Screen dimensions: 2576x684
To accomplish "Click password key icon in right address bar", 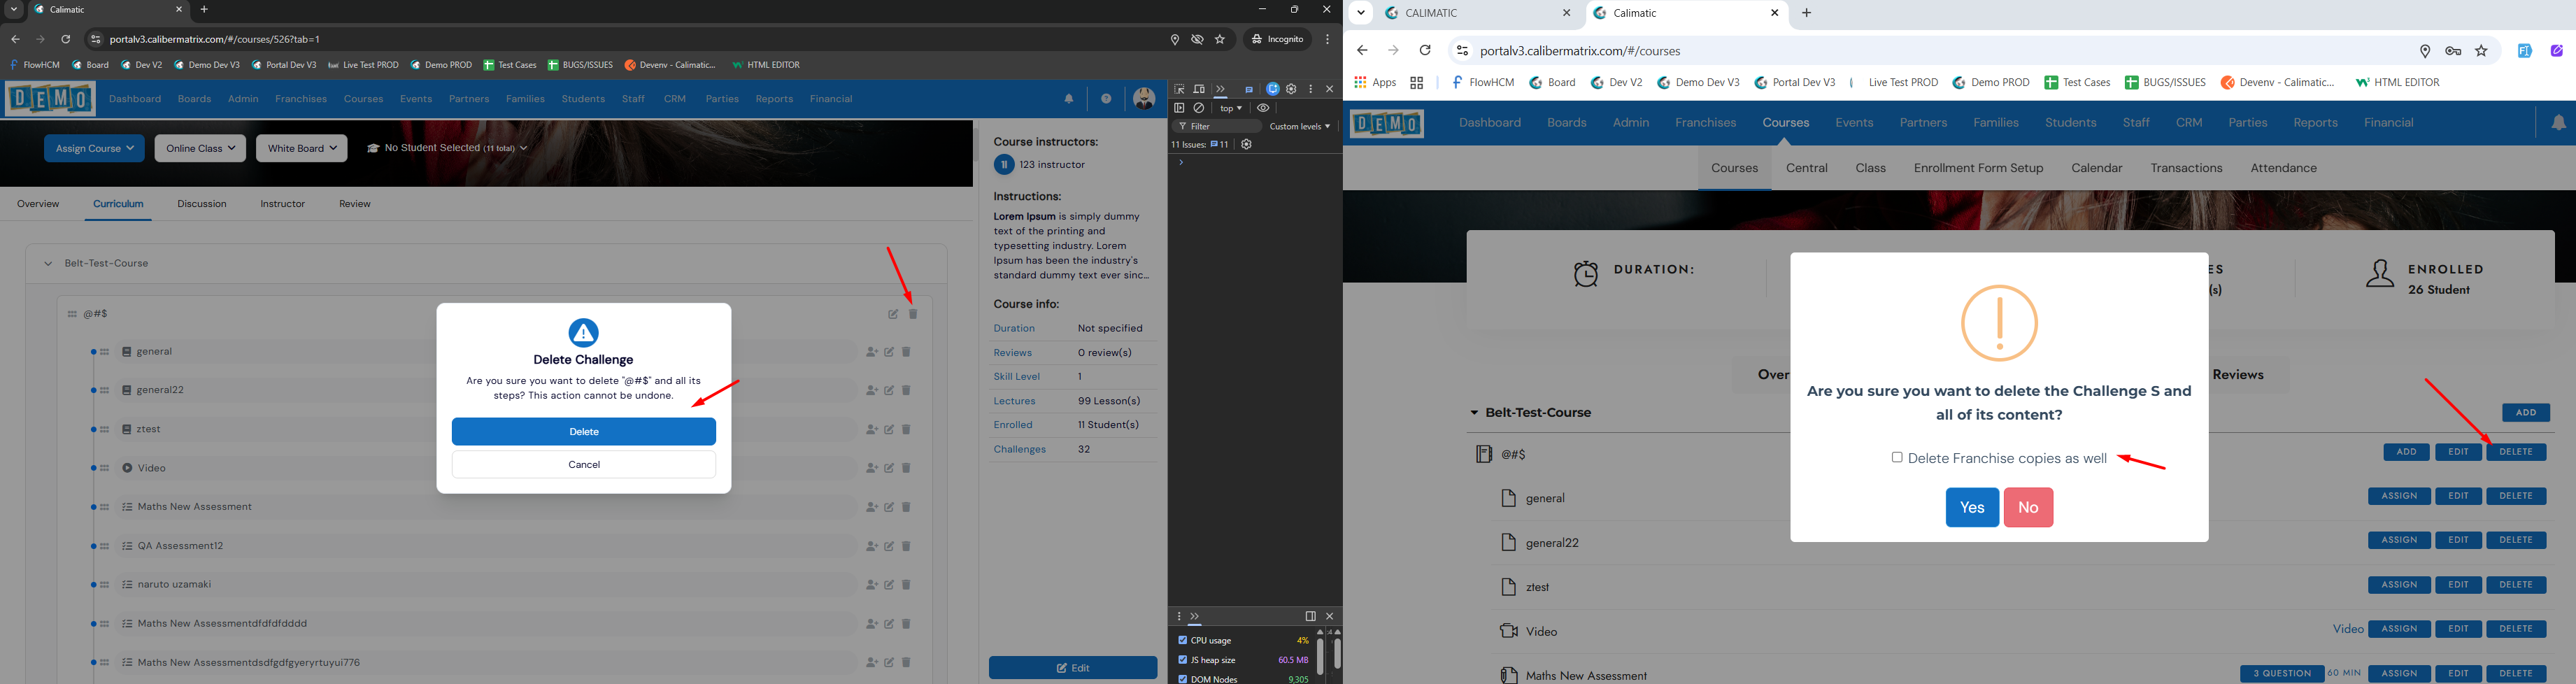I will pos(2453,51).
